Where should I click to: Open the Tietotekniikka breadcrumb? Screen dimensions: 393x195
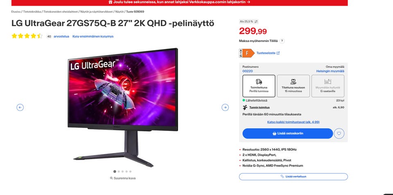[x=32, y=11]
